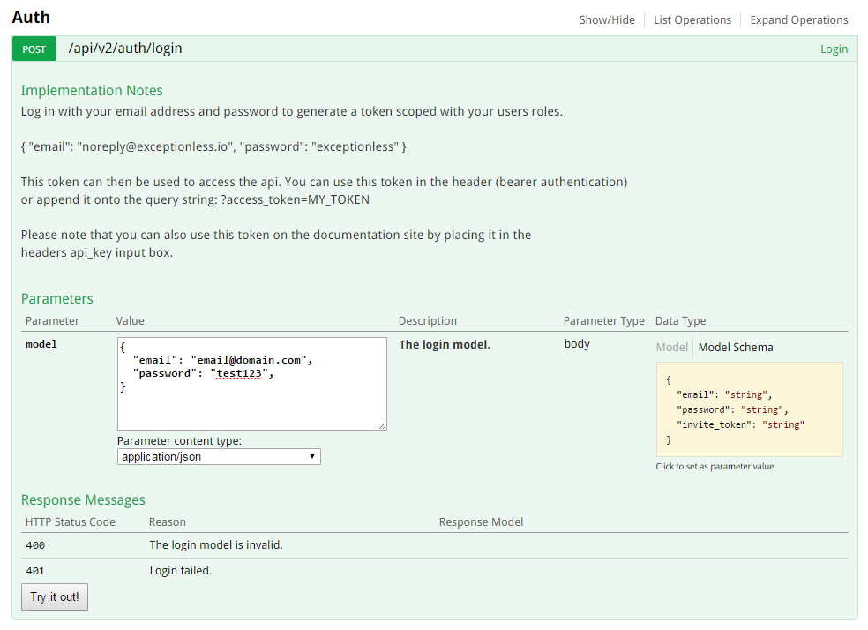
Task: Click the Implementation Notes heading
Action: (x=92, y=90)
